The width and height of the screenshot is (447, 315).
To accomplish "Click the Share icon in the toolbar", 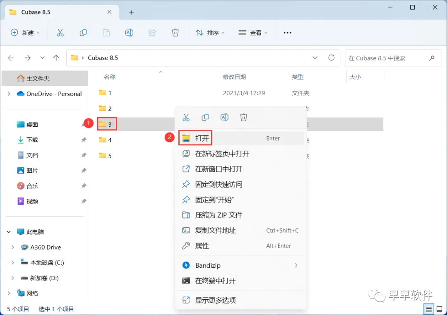I will (152, 33).
